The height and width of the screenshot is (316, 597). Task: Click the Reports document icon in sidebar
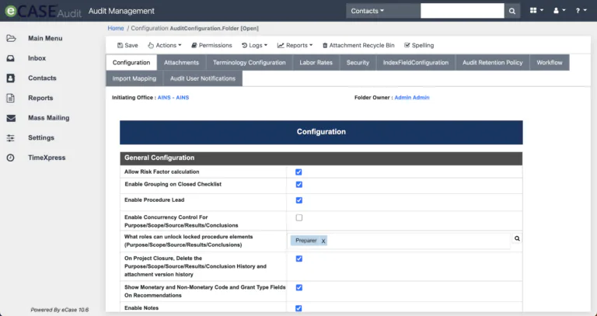pyautogui.click(x=11, y=98)
